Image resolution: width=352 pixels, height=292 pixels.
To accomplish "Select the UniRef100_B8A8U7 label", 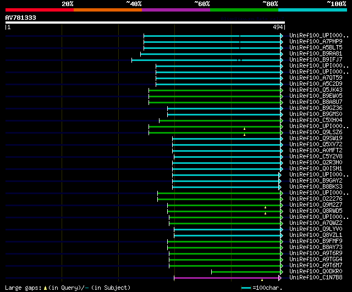I will tap(316, 102).
